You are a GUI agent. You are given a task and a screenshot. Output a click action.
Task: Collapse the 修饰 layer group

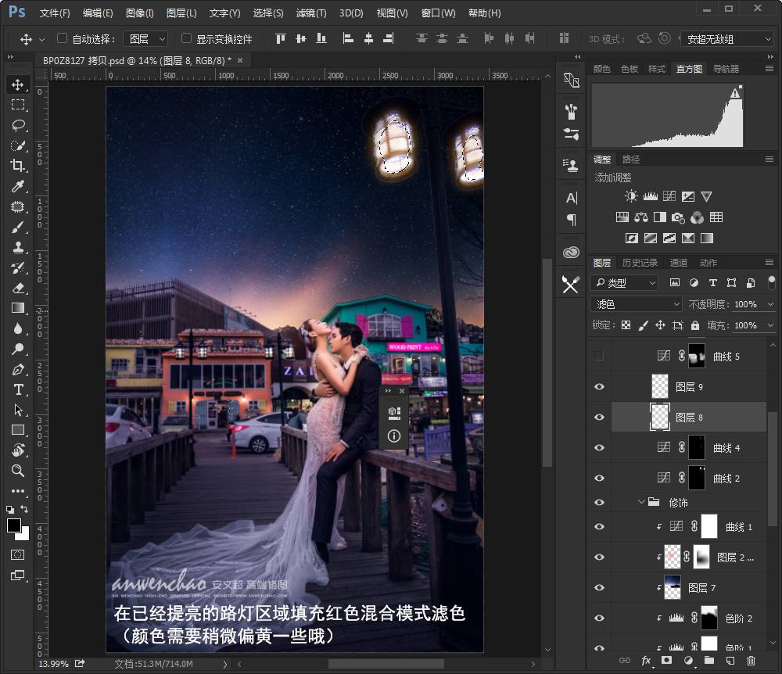coord(641,502)
